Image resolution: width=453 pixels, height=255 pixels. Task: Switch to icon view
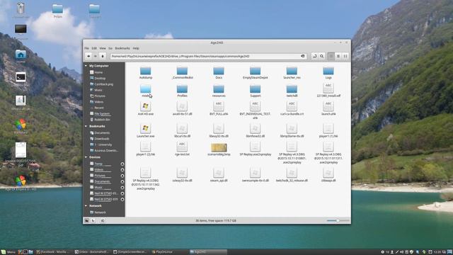pos(331,56)
